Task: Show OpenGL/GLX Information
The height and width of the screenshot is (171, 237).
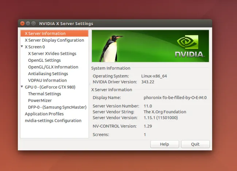Action: point(53,67)
